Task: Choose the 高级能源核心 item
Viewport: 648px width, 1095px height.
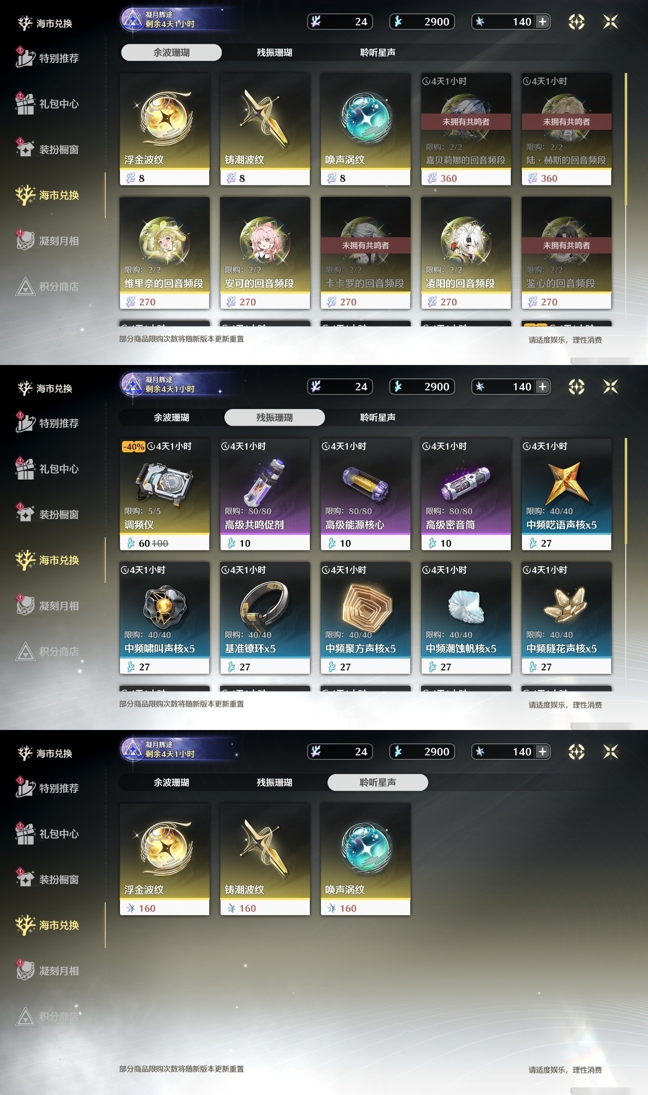Action: coord(366,494)
